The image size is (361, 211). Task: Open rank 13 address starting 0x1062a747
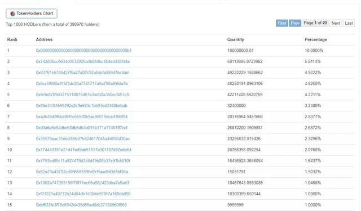click(83, 183)
